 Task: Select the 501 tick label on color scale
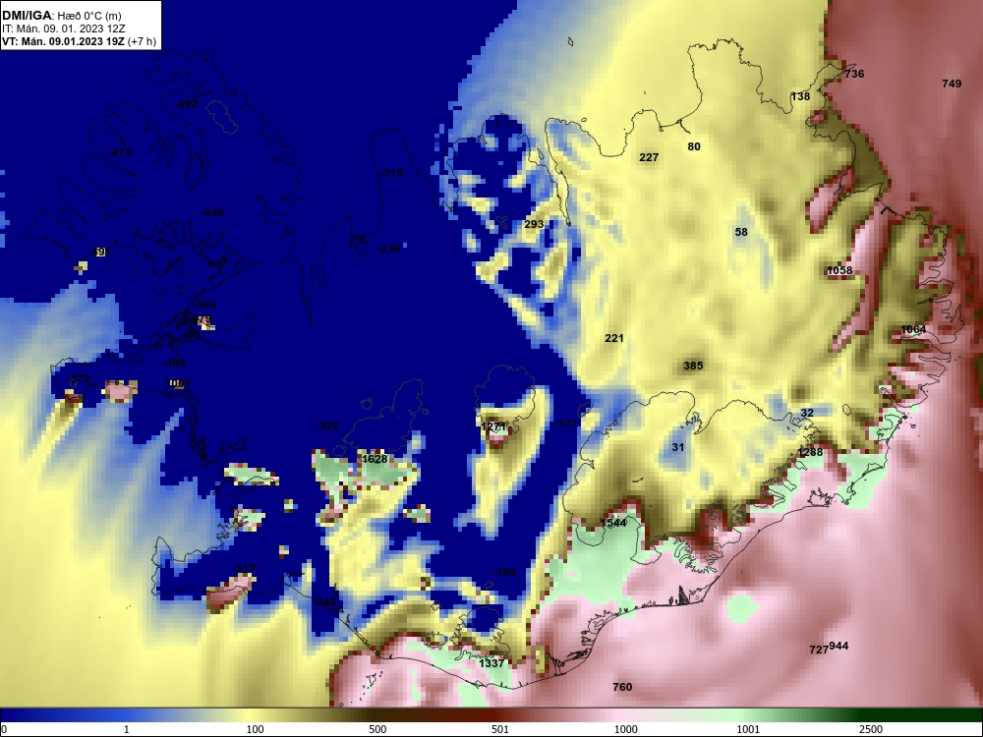[x=500, y=729]
